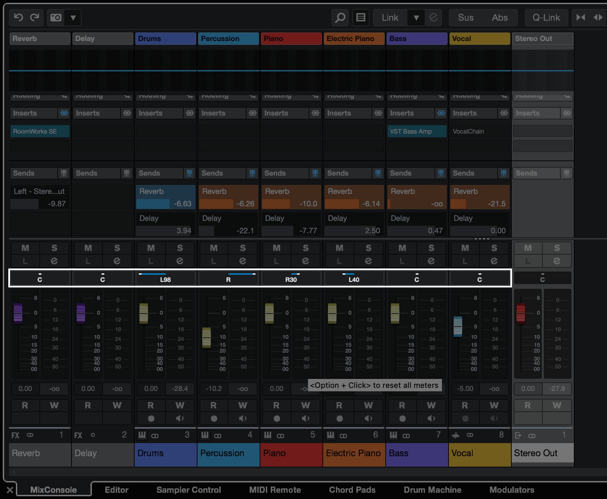Open the MixConsole snapshot camera
This screenshot has height=499, width=607.
coord(56,17)
